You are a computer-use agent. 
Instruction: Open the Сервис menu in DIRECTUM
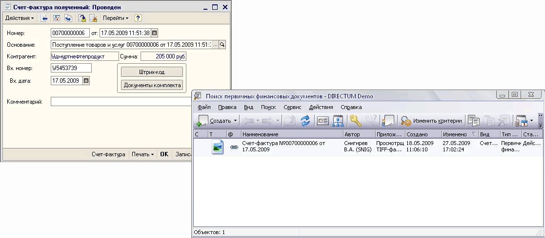[292, 107]
